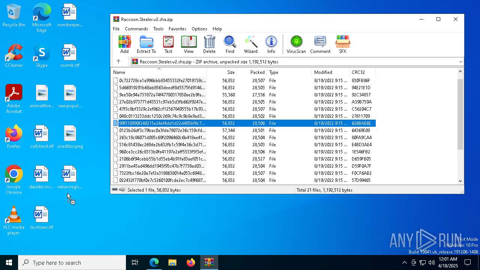480x270 pixels.
Task: Select file starting with 048c0113233ddc12
Action: coord(244,116)
